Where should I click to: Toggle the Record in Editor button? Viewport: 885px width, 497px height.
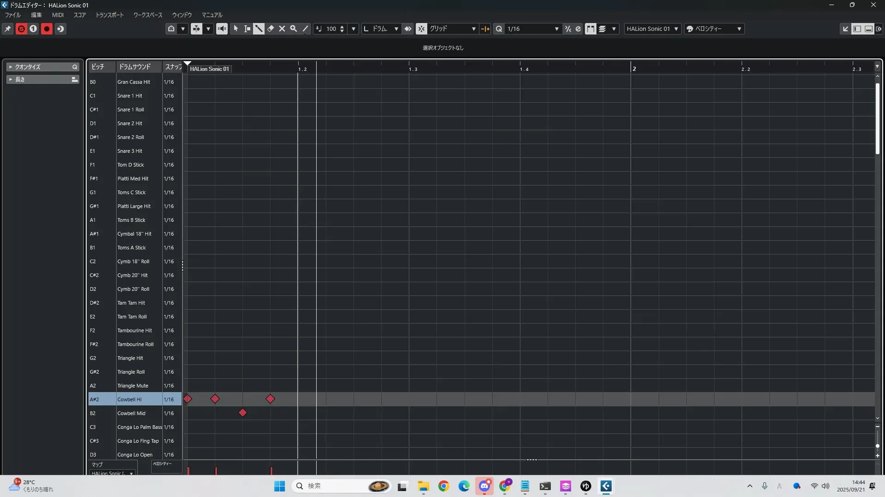(x=47, y=29)
